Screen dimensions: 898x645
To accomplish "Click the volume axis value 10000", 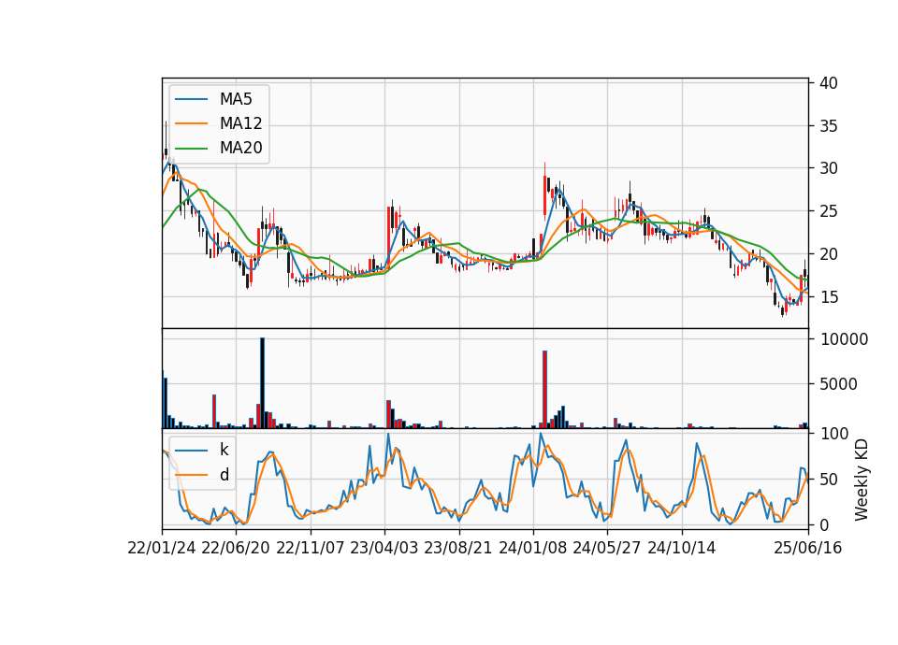I will point(844,339).
